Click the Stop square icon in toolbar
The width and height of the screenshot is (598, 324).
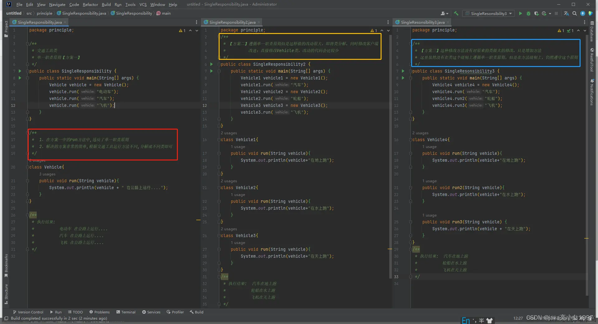click(x=556, y=13)
